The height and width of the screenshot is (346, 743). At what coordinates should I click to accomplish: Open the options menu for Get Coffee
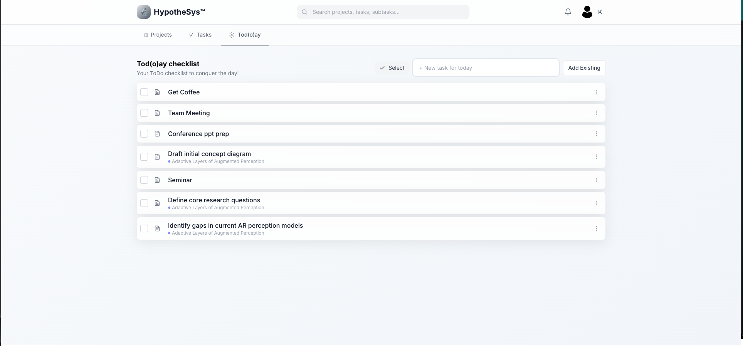pyautogui.click(x=597, y=92)
